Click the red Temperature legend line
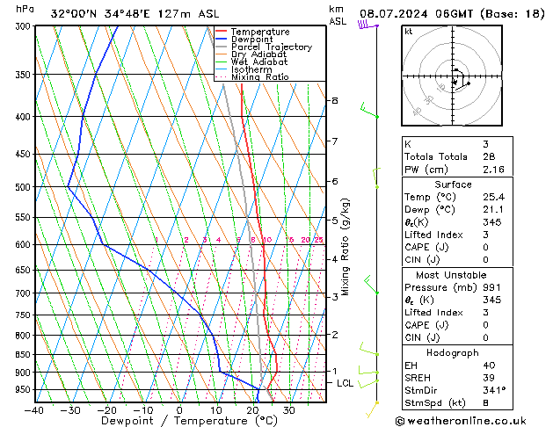 click(222, 32)
